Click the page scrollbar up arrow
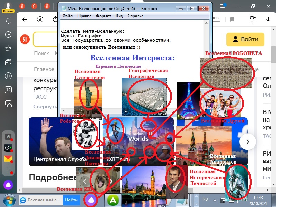 pos(273,29)
